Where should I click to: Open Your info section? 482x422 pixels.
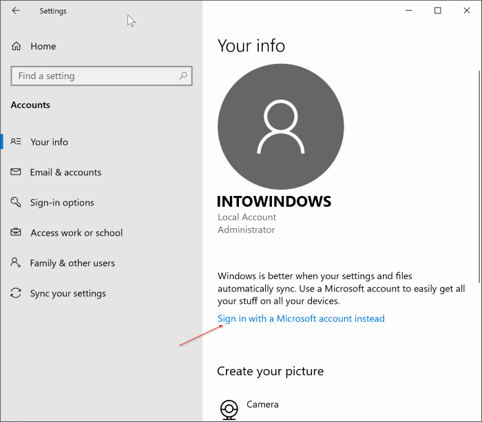click(x=49, y=142)
